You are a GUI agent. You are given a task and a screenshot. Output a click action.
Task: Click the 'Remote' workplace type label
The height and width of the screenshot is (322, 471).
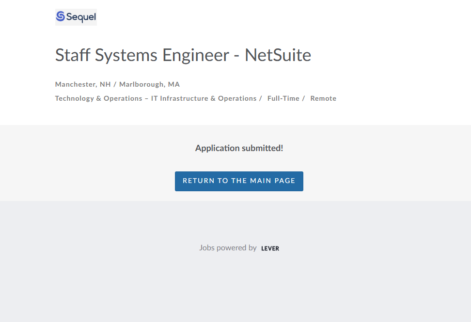point(323,98)
